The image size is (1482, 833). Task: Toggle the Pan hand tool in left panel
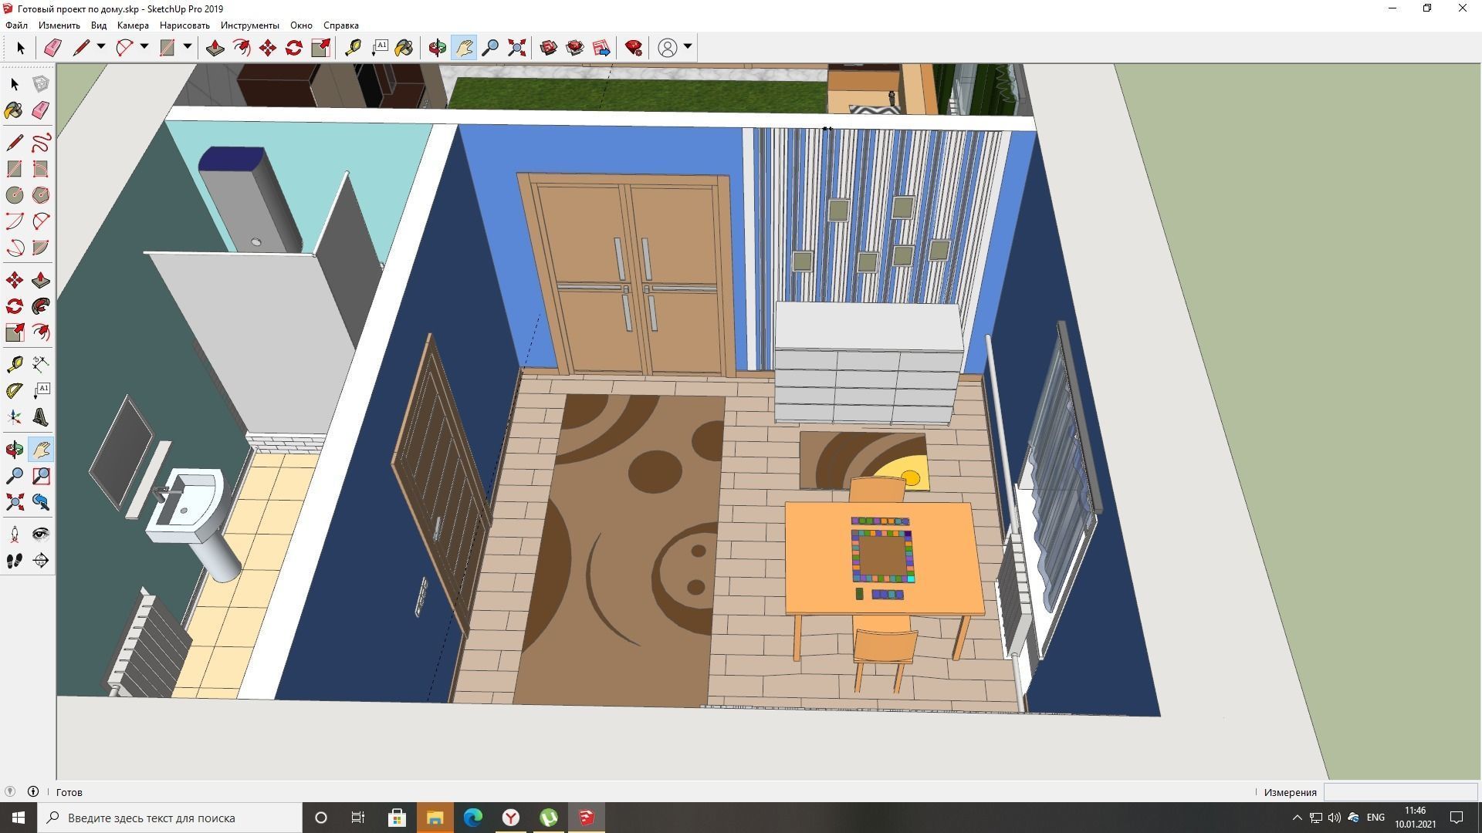coord(41,450)
